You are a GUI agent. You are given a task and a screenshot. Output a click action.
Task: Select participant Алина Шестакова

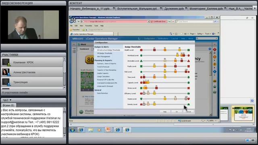point(32,72)
